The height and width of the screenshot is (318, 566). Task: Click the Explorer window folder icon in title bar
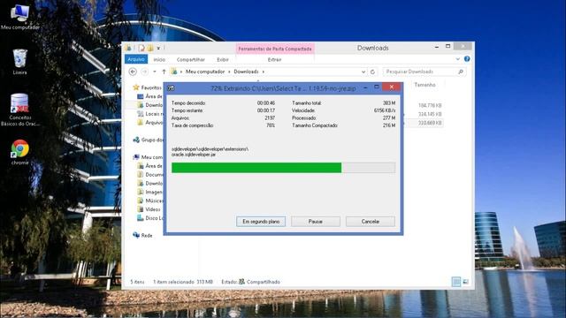click(x=128, y=48)
